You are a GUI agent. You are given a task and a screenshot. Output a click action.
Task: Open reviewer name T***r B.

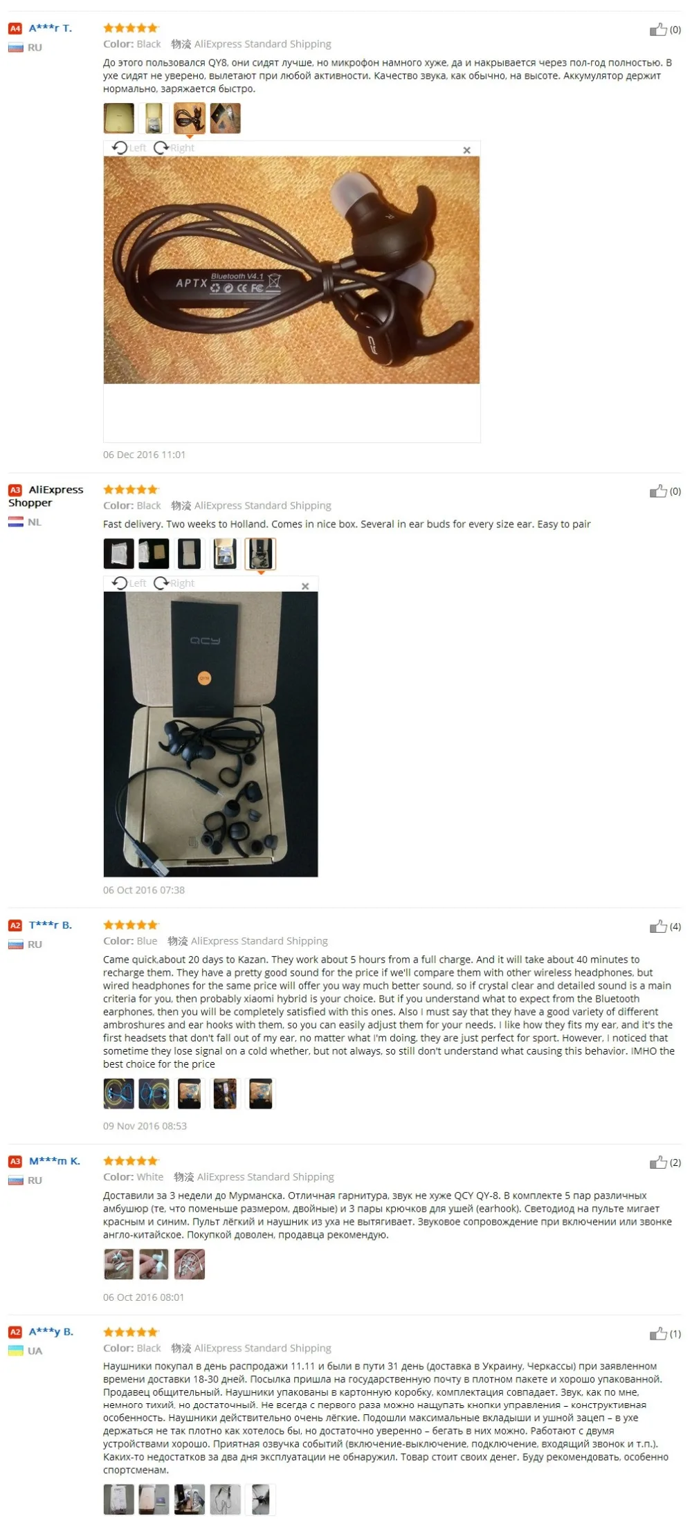[51, 925]
